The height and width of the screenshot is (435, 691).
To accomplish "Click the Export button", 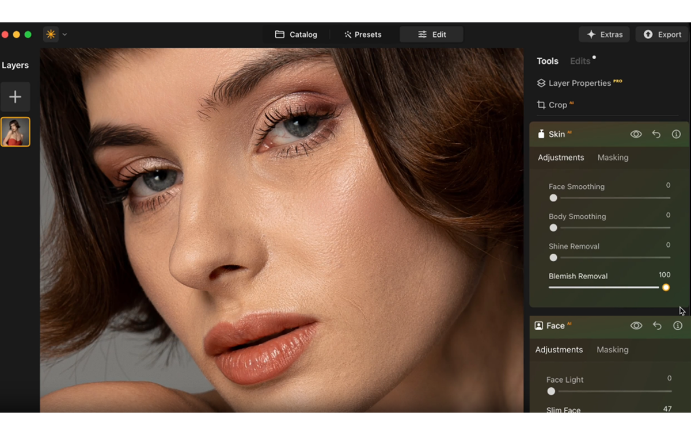I will [662, 35].
